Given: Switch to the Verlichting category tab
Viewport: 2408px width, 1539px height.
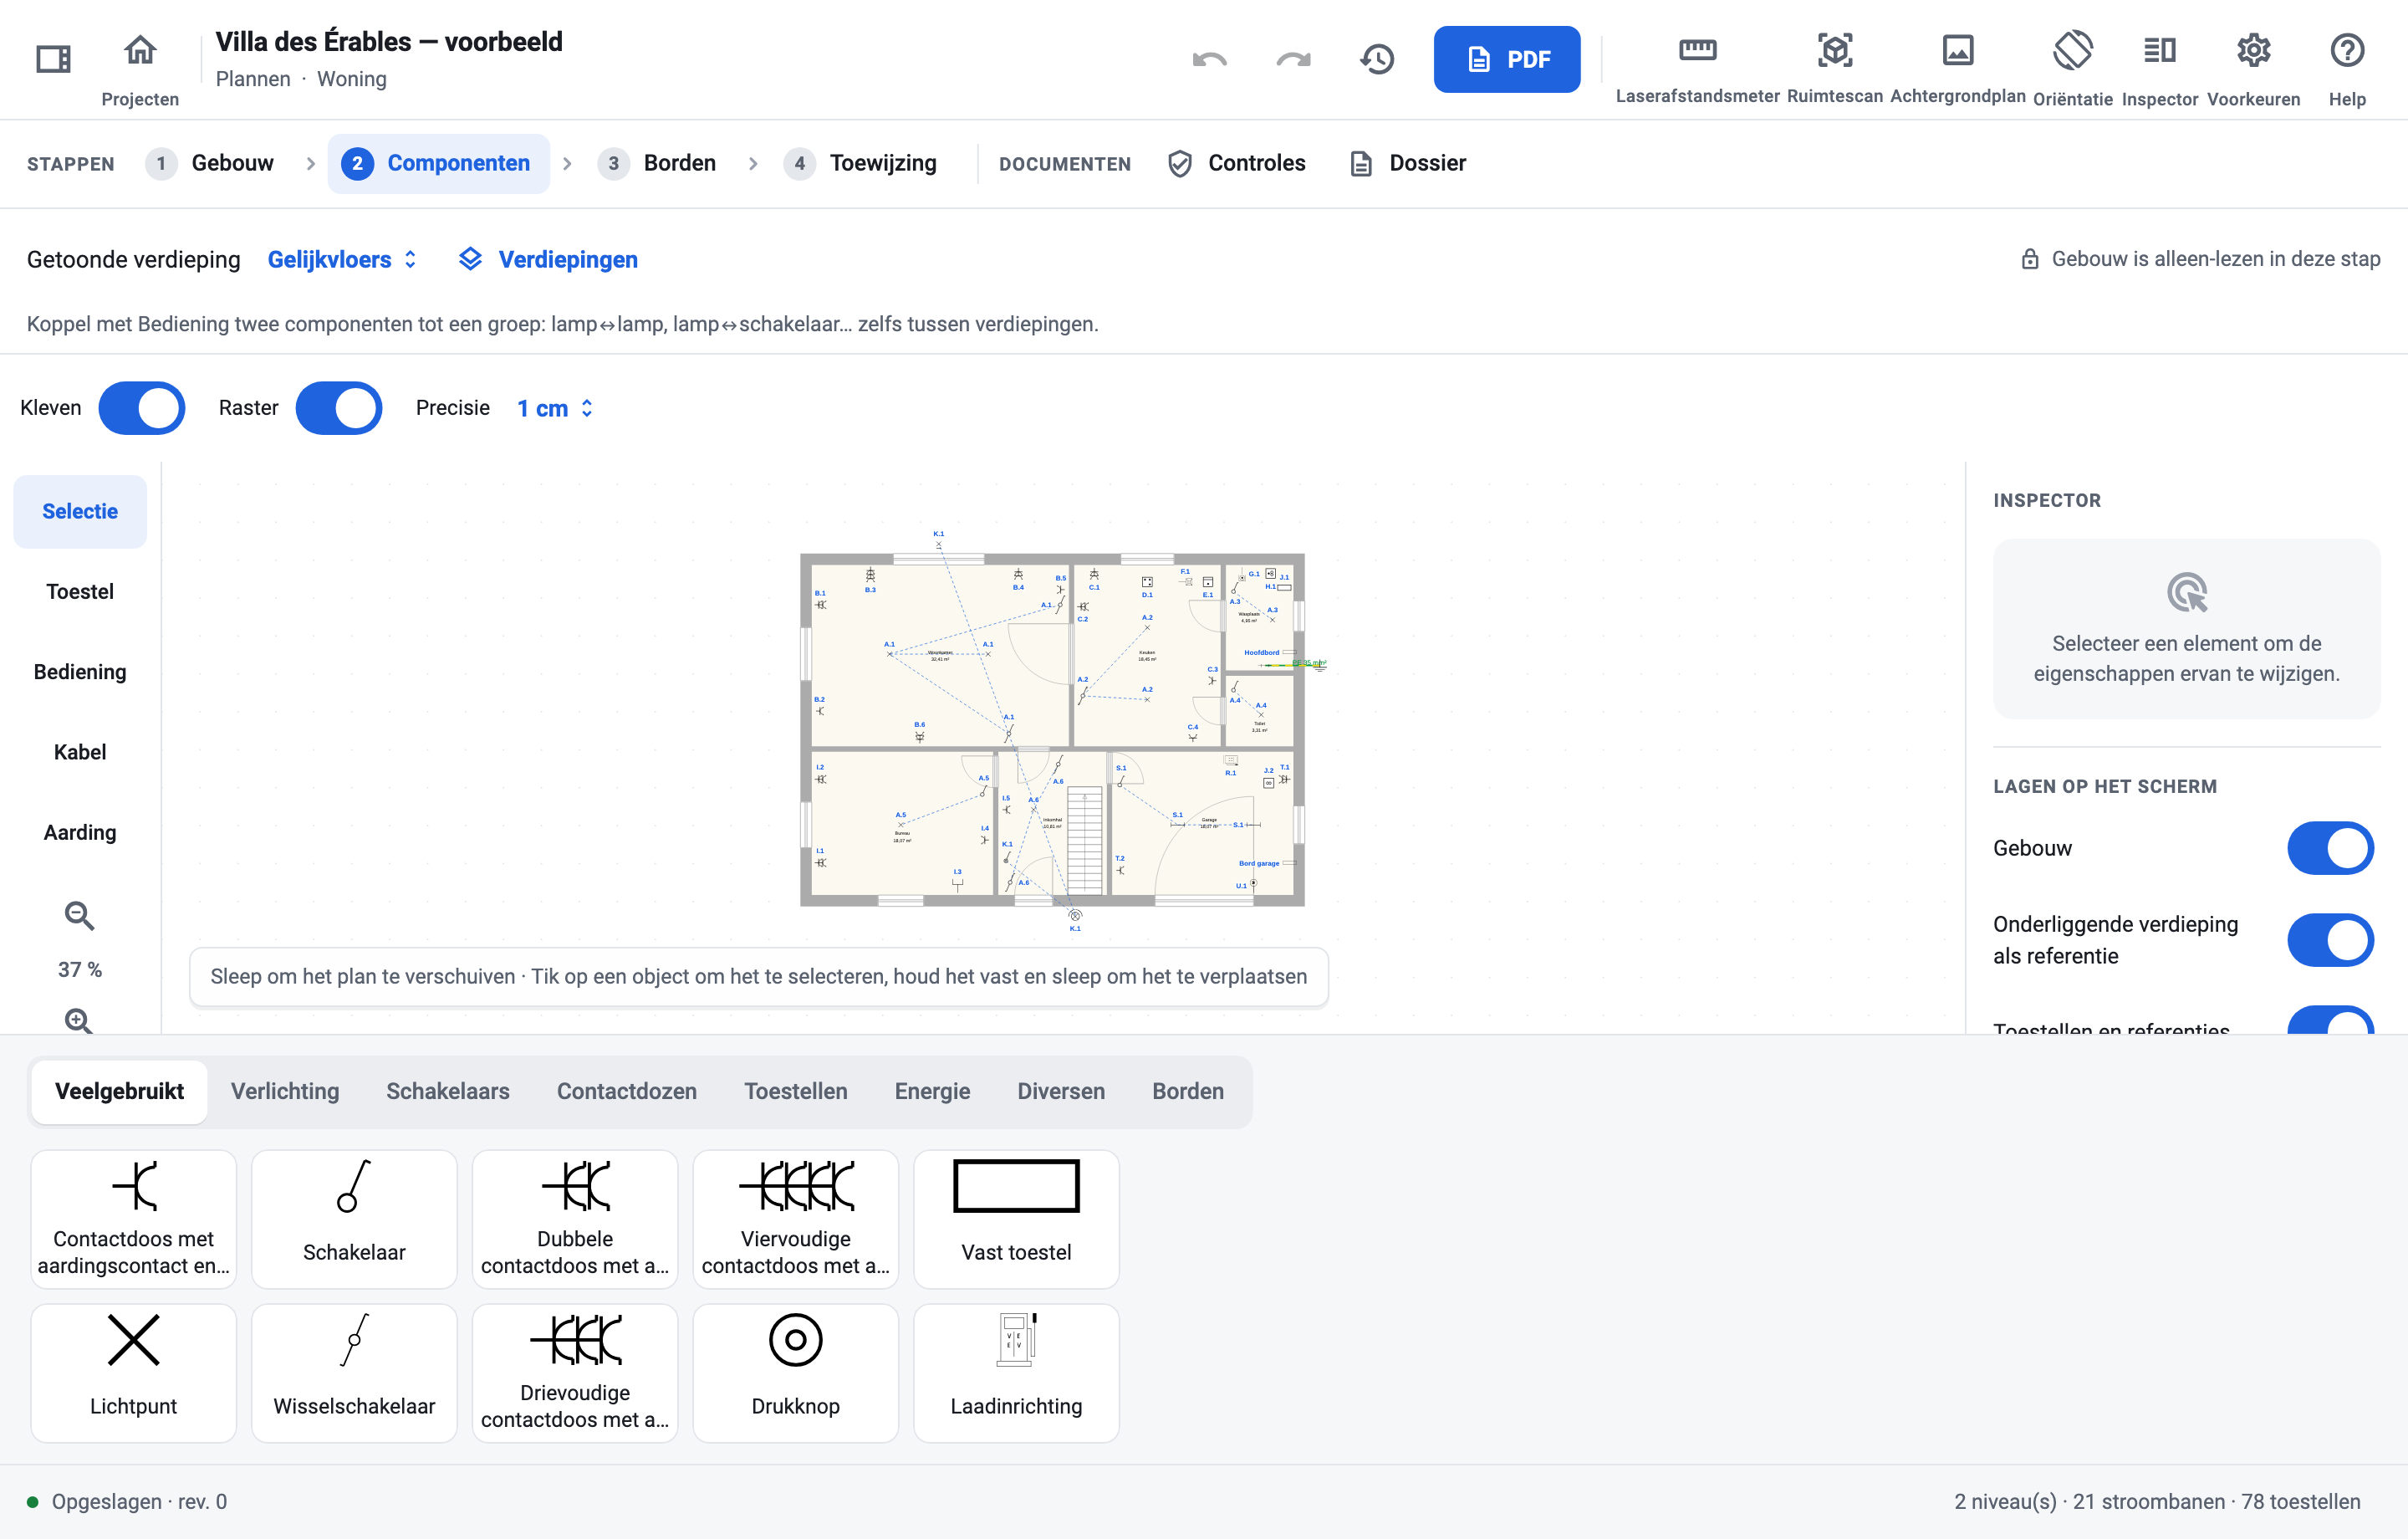Looking at the screenshot, I should 285,1091.
